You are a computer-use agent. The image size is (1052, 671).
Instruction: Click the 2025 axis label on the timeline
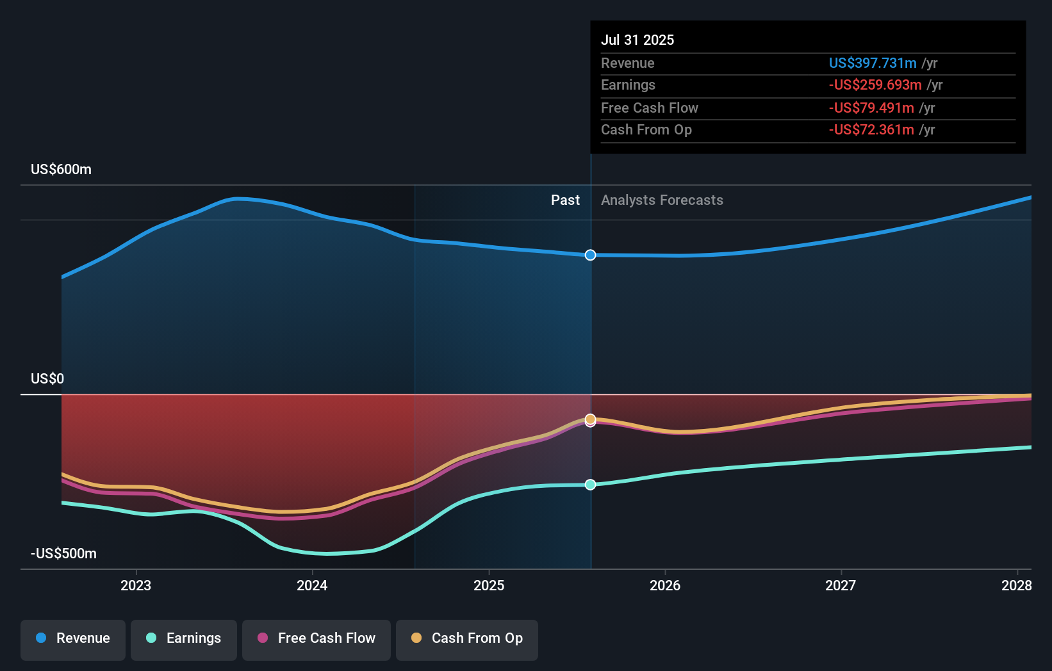489,585
